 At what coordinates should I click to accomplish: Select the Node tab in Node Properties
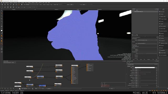click(133, 66)
